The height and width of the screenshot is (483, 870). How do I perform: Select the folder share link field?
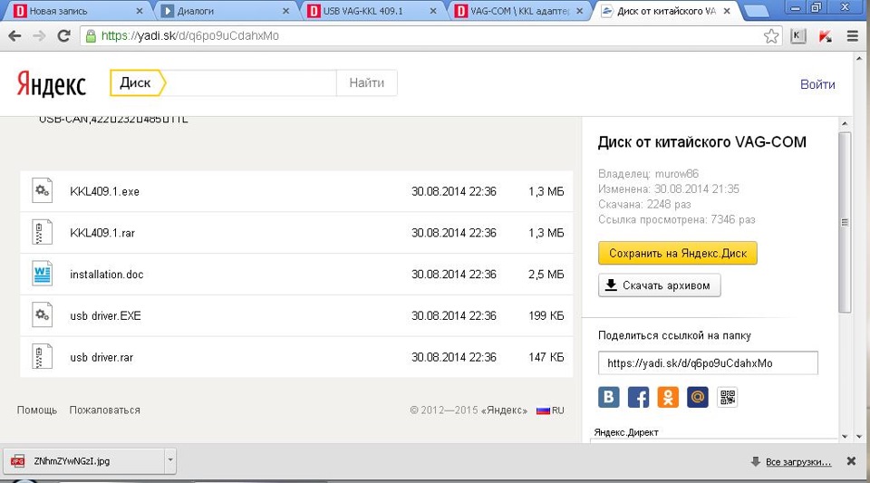[x=708, y=363]
